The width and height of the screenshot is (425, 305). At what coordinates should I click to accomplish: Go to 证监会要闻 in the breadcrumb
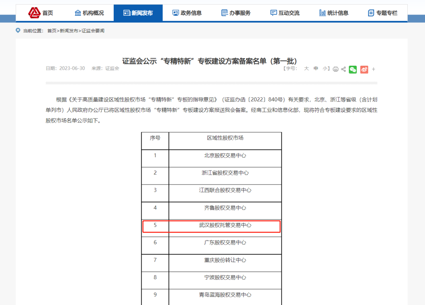click(x=93, y=31)
